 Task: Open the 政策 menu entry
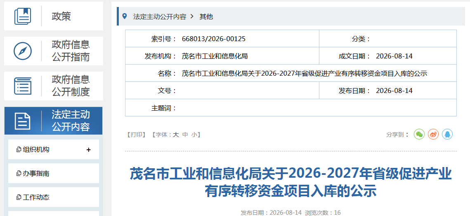tap(54, 16)
